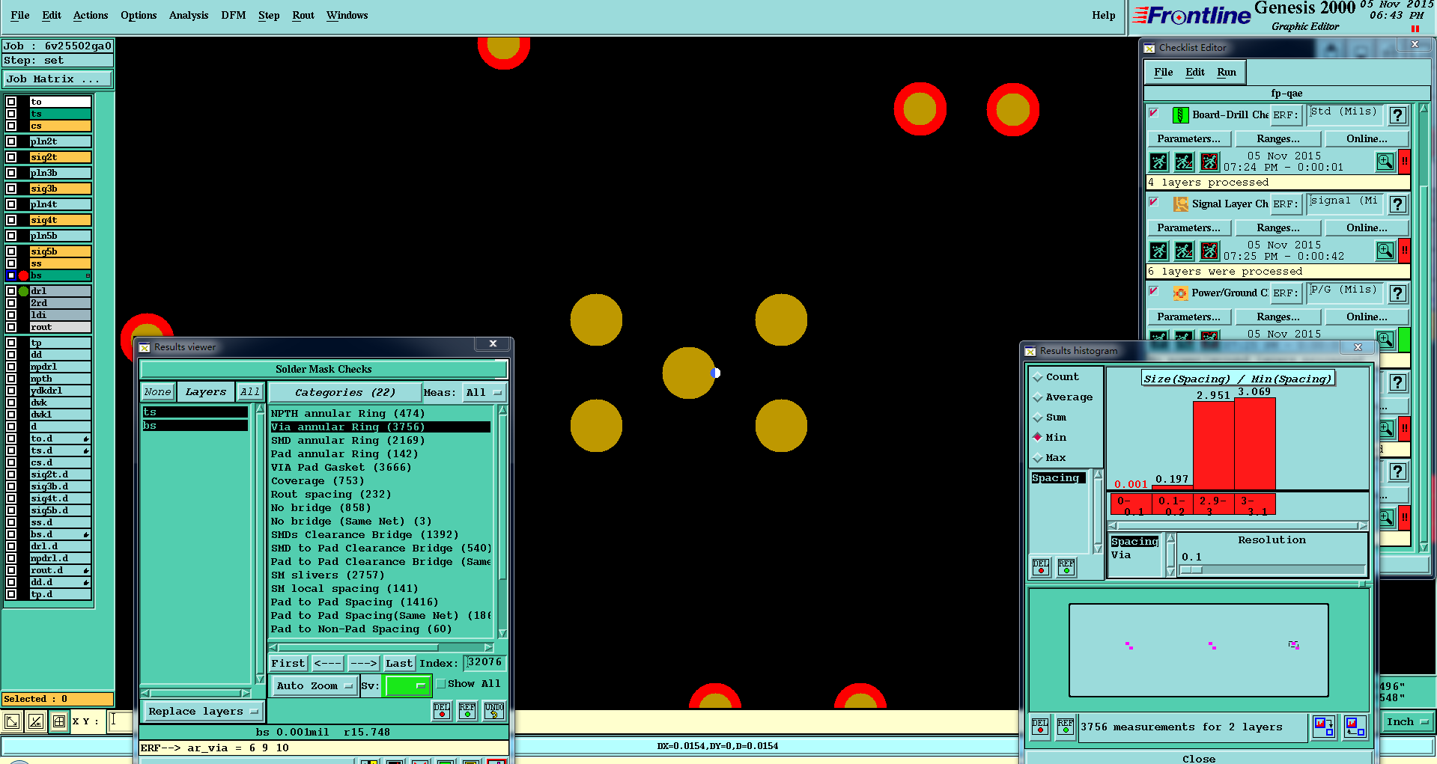Open help for Power/Ground check
Image resolution: width=1437 pixels, height=764 pixels.
point(1397,293)
